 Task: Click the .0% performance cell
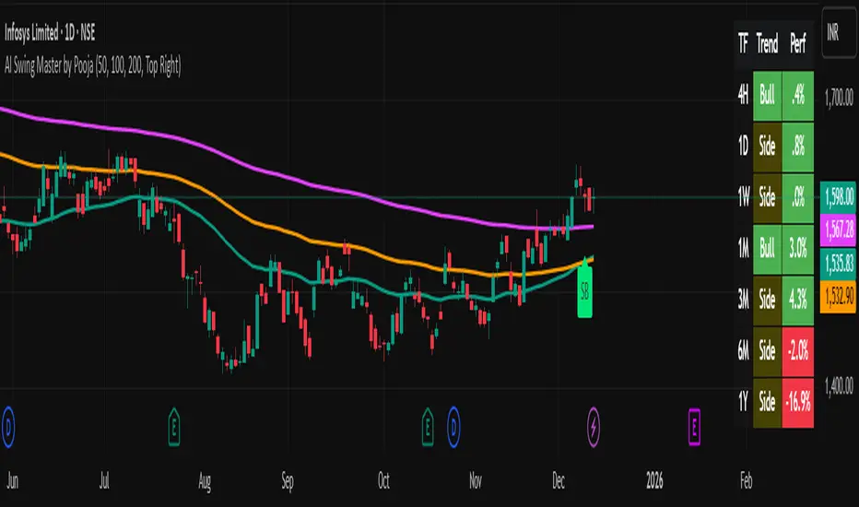click(x=797, y=198)
